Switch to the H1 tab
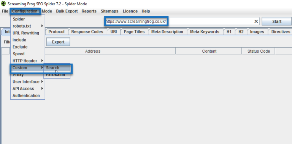The height and width of the screenshot is (144, 292). [229, 32]
